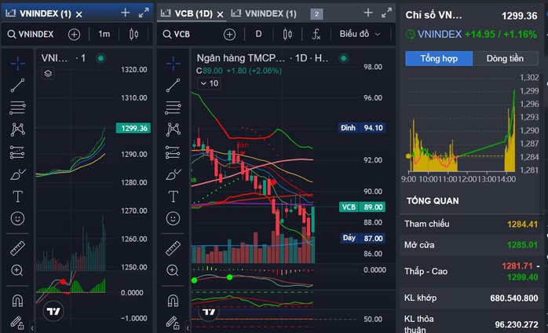Change D timeframe on VCB chart
The image size is (548, 333).
pyautogui.click(x=258, y=34)
